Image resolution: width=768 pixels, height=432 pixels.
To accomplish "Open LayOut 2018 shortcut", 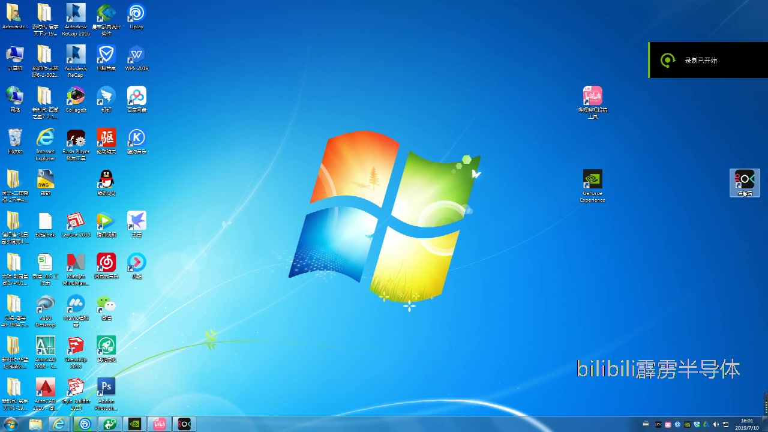I will coord(76,224).
